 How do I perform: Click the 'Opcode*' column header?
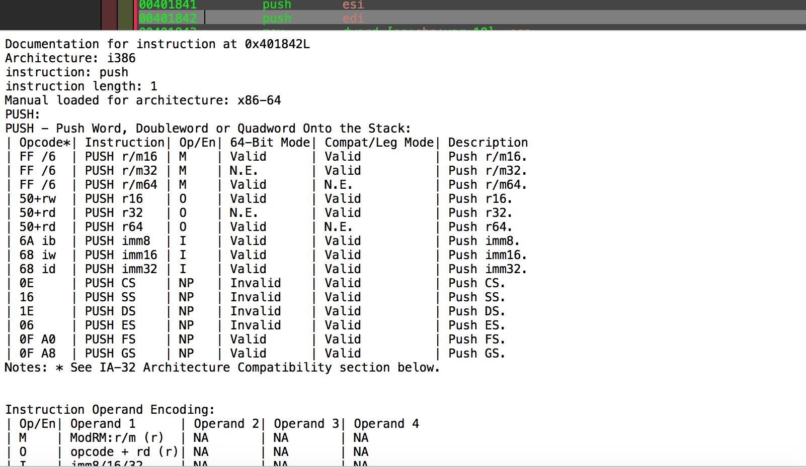coord(45,143)
